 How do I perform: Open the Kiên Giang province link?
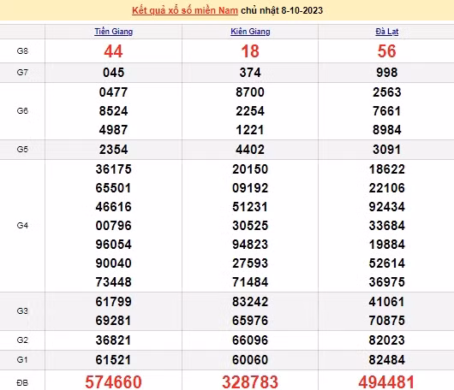(x=250, y=32)
